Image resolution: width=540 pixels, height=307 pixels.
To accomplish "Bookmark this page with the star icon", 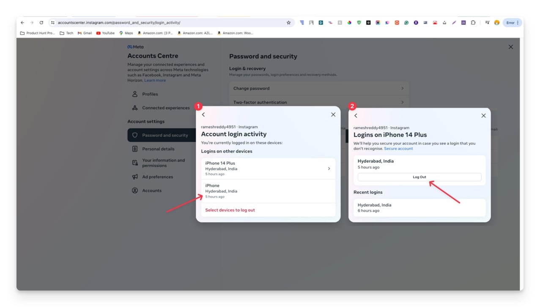I will (289, 23).
